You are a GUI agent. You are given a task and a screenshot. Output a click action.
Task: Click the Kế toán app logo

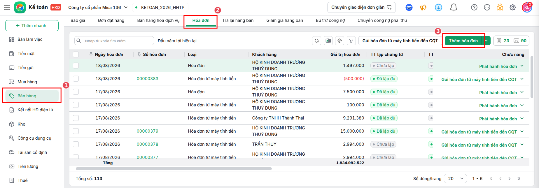coord(20,8)
